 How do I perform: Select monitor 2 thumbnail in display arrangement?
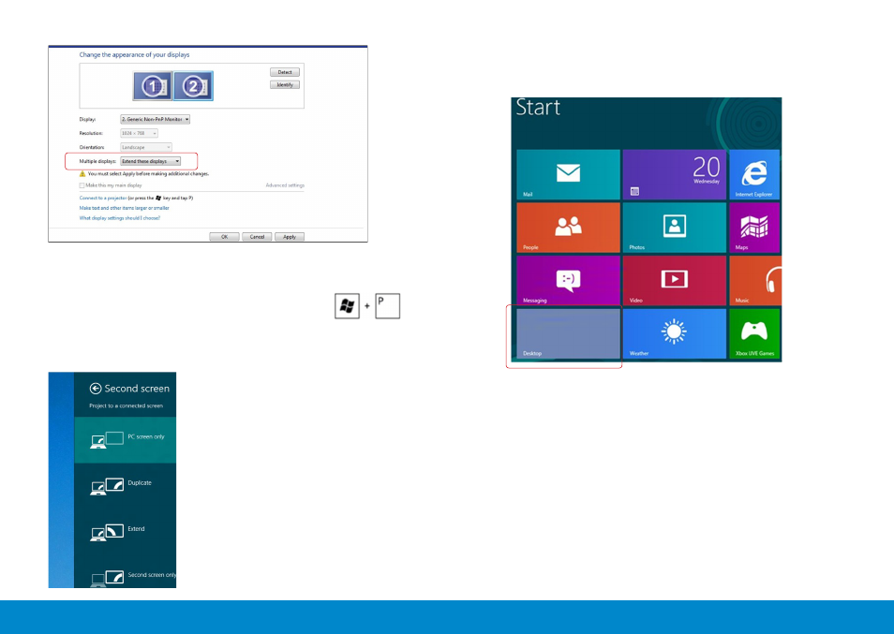[193, 86]
